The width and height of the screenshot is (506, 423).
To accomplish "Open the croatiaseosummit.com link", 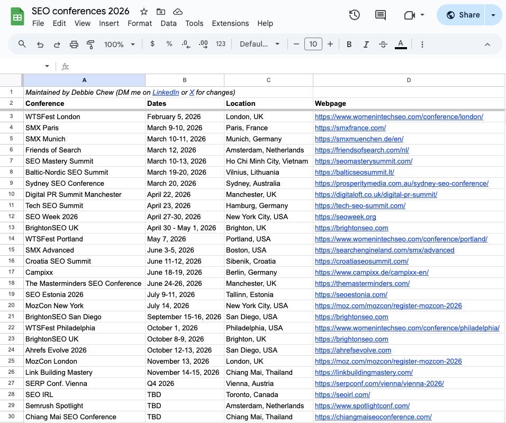I will (x=362, y=261).
